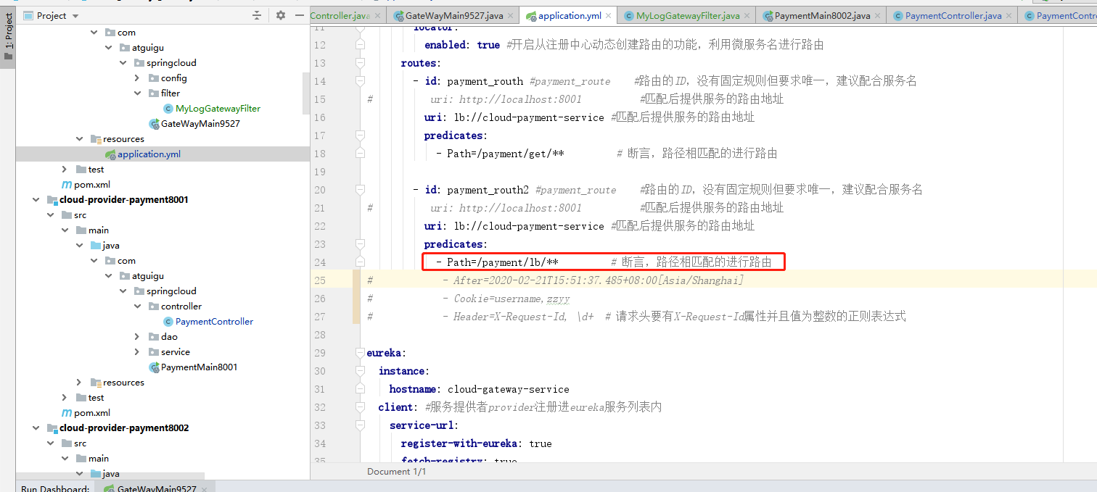Toggle the 1: Project side tab
This screenshot has height=492, width=1097.
8,36
